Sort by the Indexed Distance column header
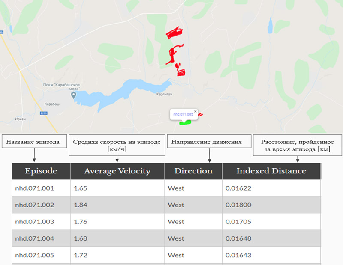 [271, 171]
